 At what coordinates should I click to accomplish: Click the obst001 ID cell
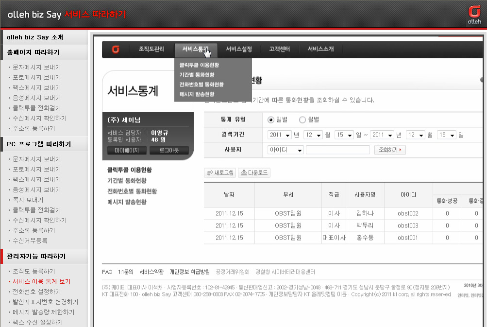pos(408,238)
